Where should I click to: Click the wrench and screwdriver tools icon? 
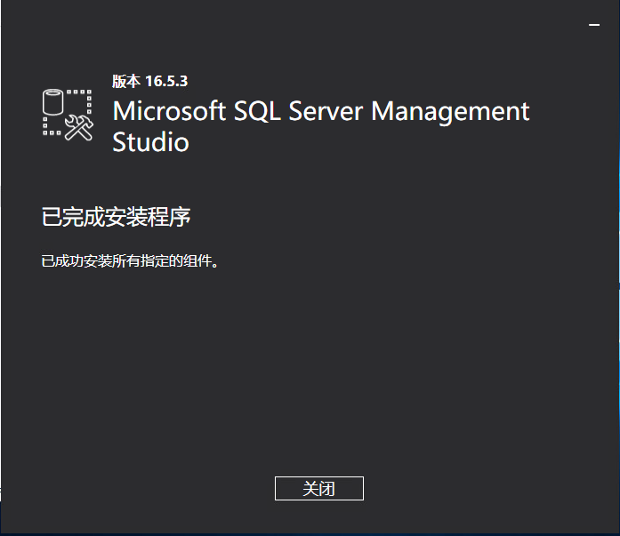point(80,127)
